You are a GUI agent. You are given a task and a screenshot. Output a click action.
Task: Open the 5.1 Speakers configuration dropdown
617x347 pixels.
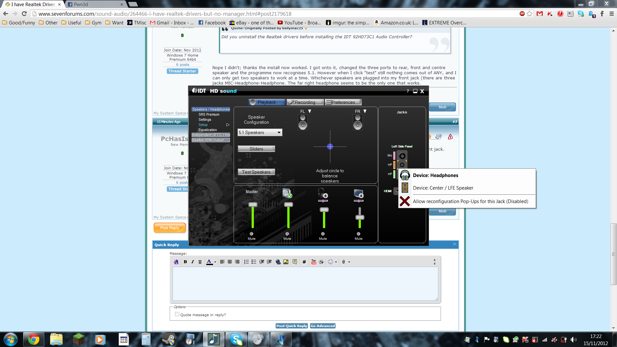point(260,132)
